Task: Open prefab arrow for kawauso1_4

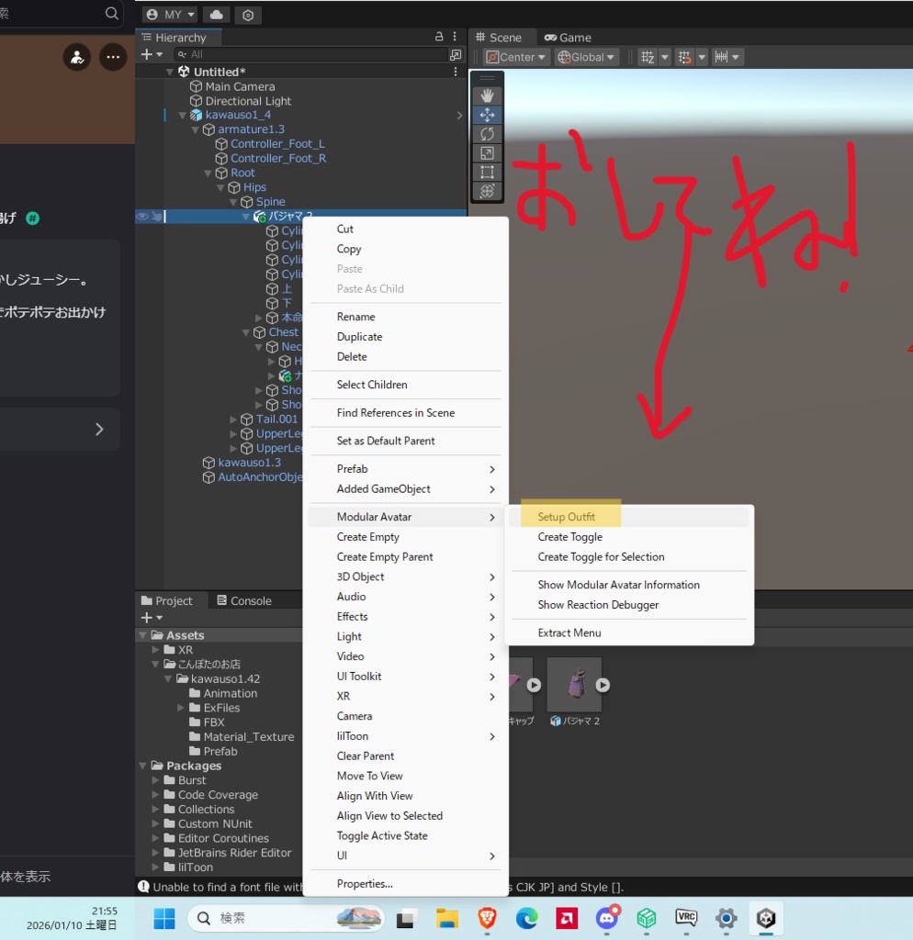Action: 459,115
